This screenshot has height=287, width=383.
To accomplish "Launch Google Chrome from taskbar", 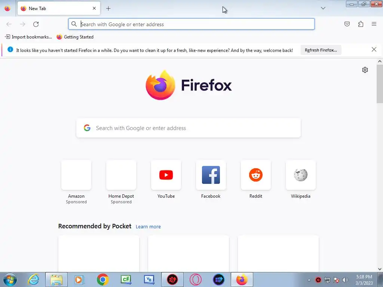I will tap(102, 280).
